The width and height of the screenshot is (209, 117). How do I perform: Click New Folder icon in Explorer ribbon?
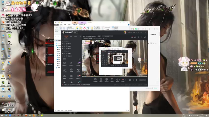(x=92, y=28)
